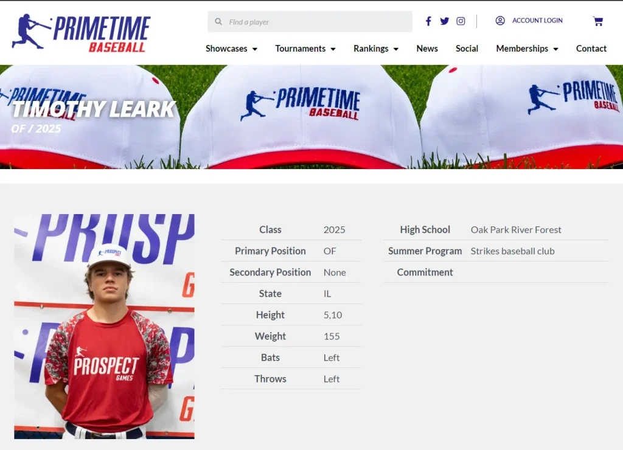Open the Instagram icon link
The height and width of the screenshot is (450, 623).
(x=461, y=21)
